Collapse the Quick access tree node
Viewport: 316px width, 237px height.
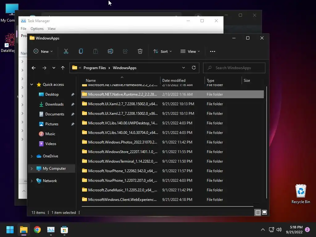(x=32, y=85)
